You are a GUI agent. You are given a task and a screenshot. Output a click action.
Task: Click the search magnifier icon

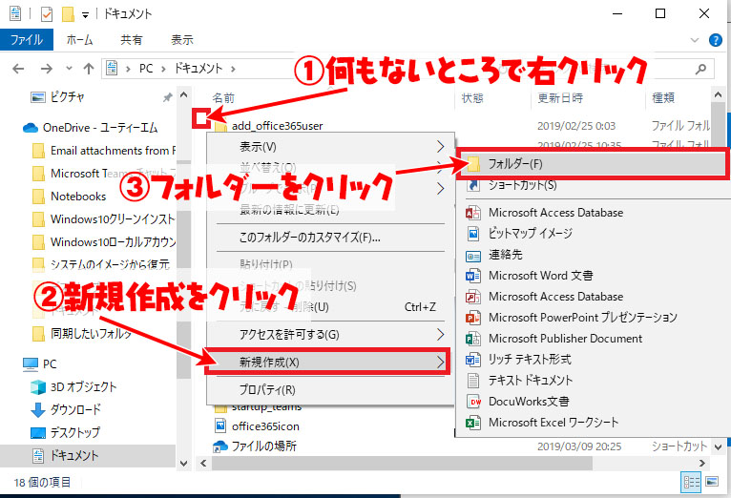pyautogui.click(x=700, y=70)
